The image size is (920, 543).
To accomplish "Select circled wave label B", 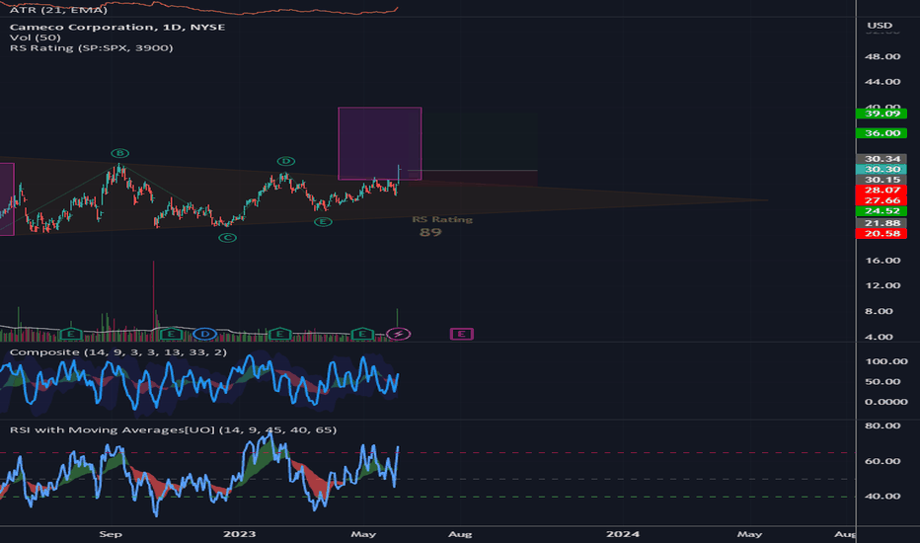I will click(x=119, y=153).
